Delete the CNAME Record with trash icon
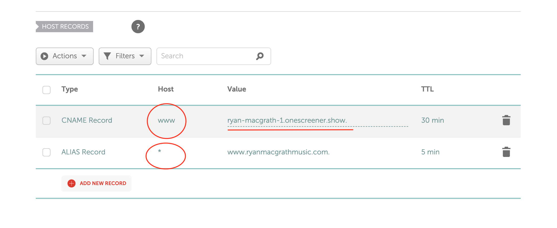 click(506, 120)
